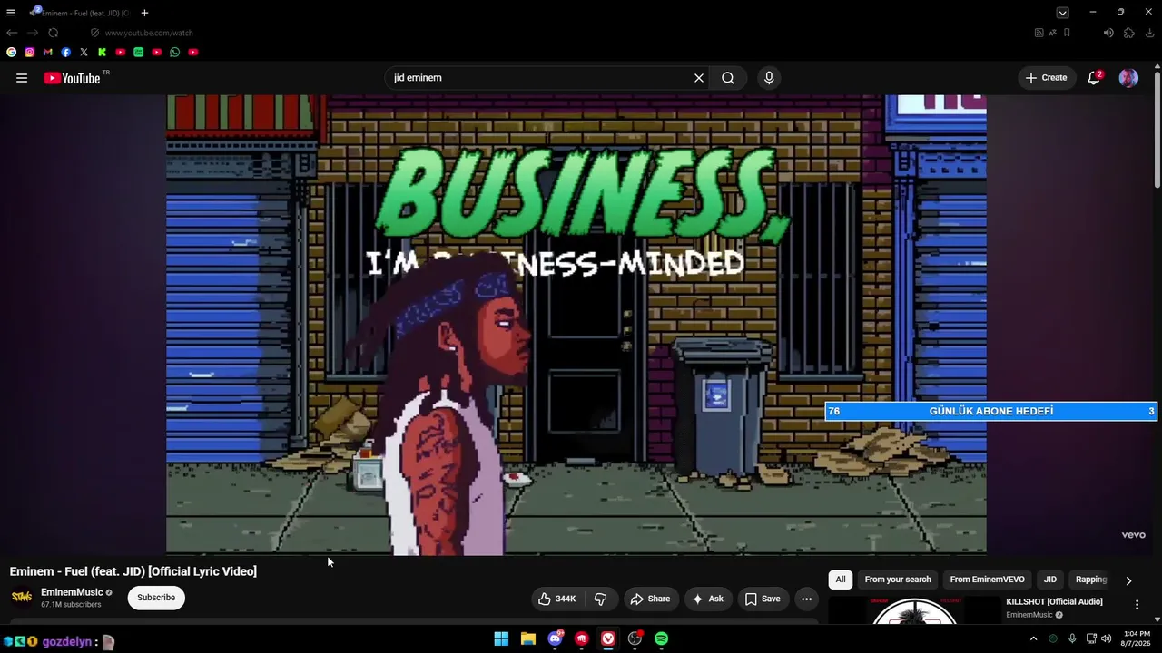Open Spotify from the taskbar

coord(662,639)
